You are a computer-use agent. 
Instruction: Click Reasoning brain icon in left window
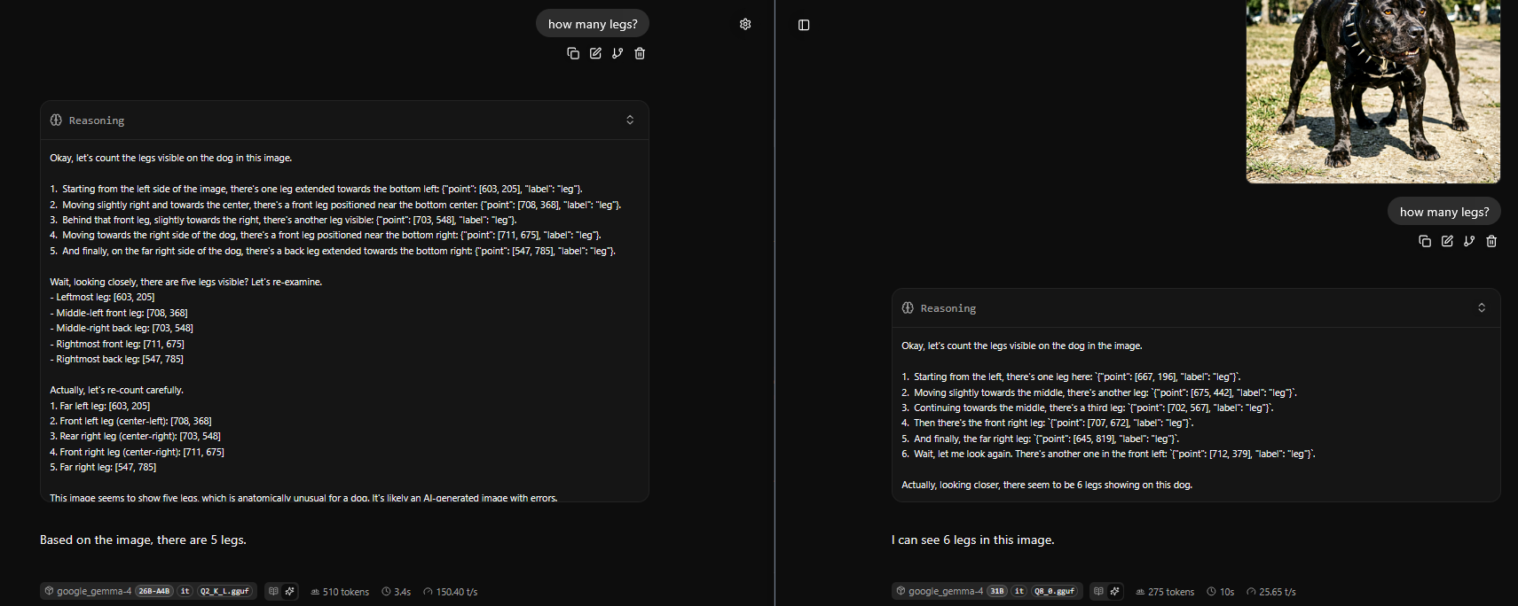56,120
